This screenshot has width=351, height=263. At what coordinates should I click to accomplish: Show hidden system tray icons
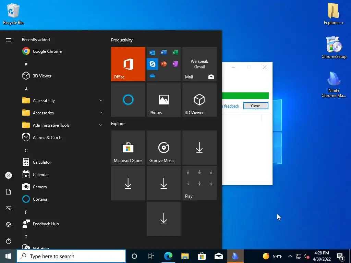click(x=290, y=256)
